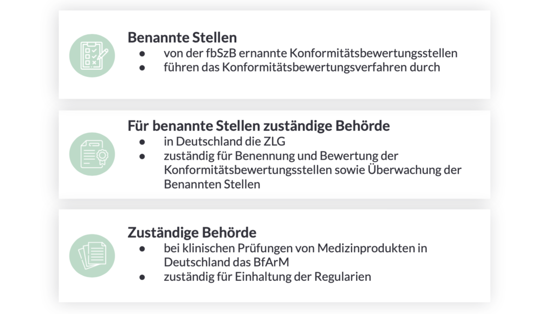The width and height of the screenshot is (551, 314).
Task: Click the stacked documents icon
Action: coord(92,256)
